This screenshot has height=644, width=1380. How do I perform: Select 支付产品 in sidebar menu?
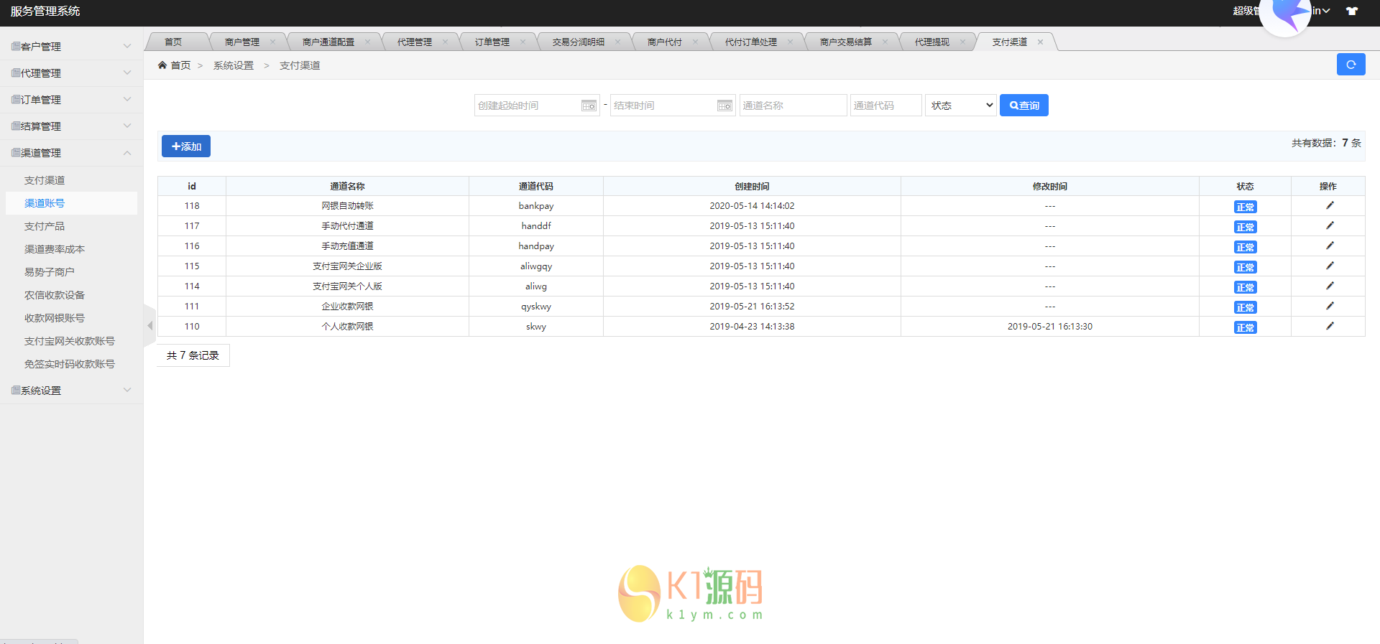45,226
